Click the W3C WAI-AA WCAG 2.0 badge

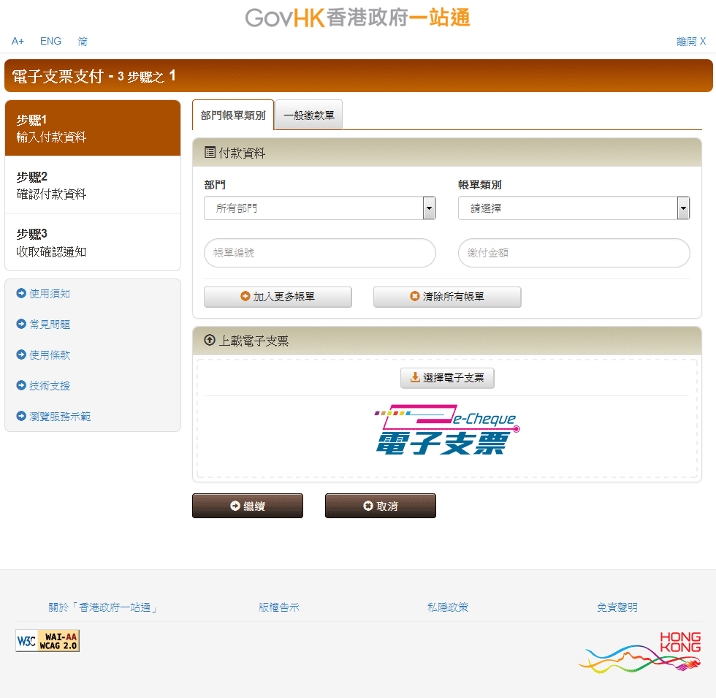(47, 640)
